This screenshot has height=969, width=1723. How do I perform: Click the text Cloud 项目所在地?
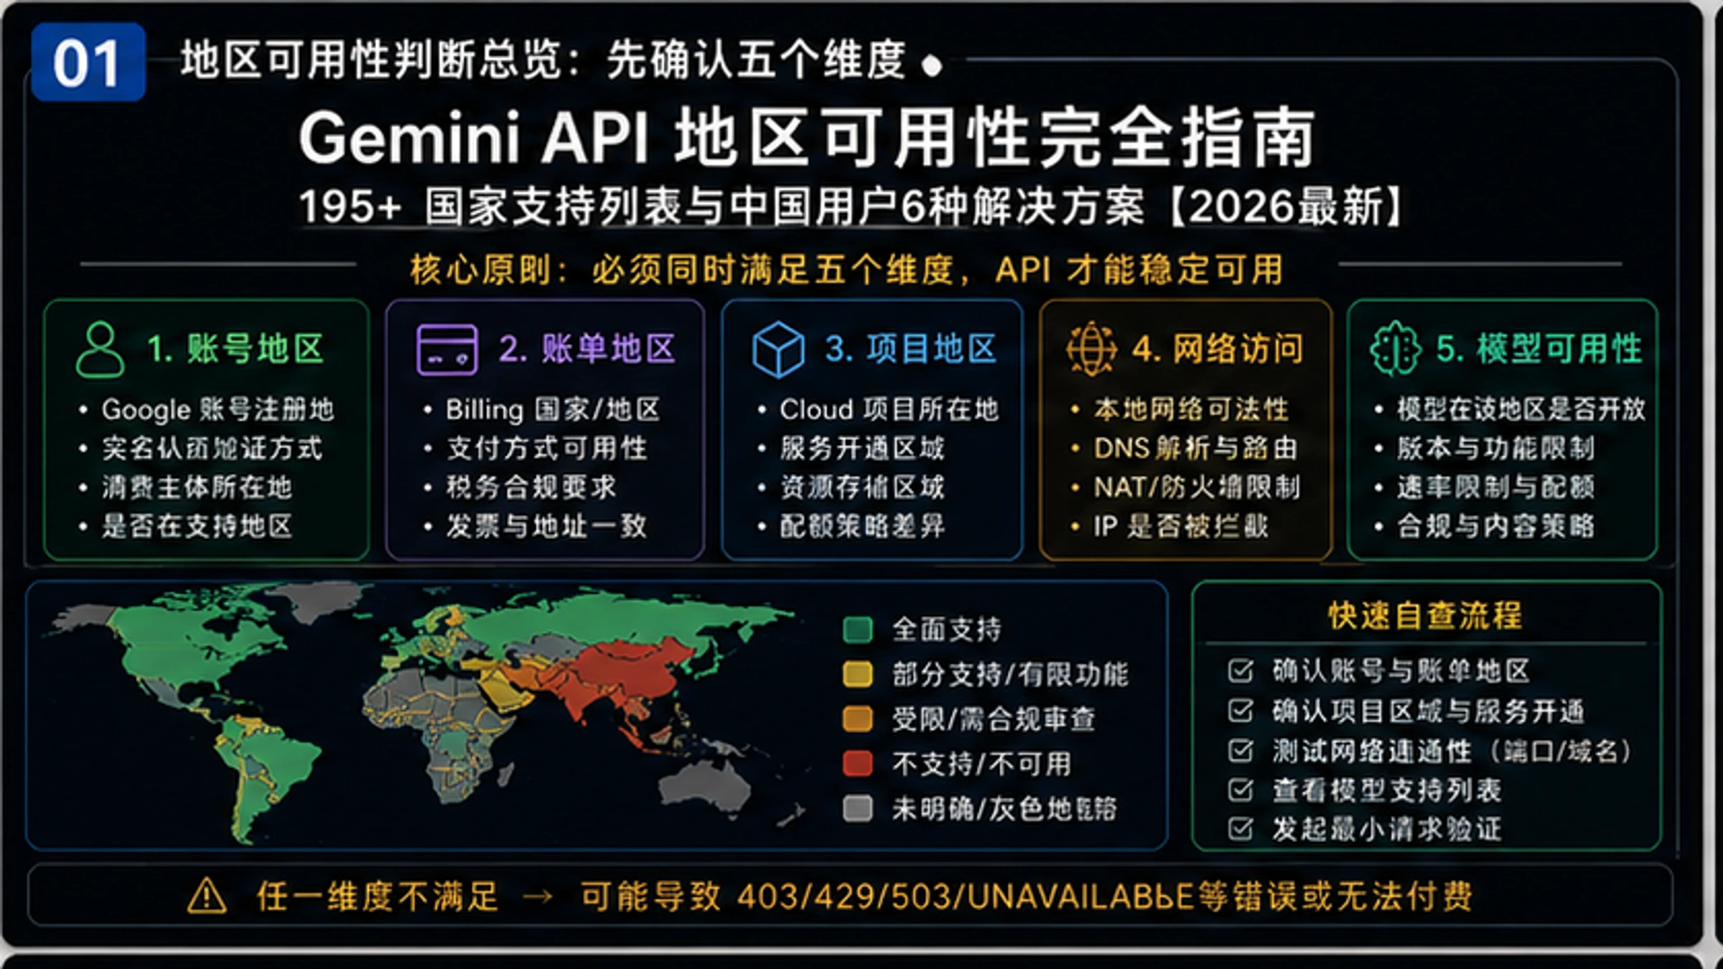(x=889, y=409)
